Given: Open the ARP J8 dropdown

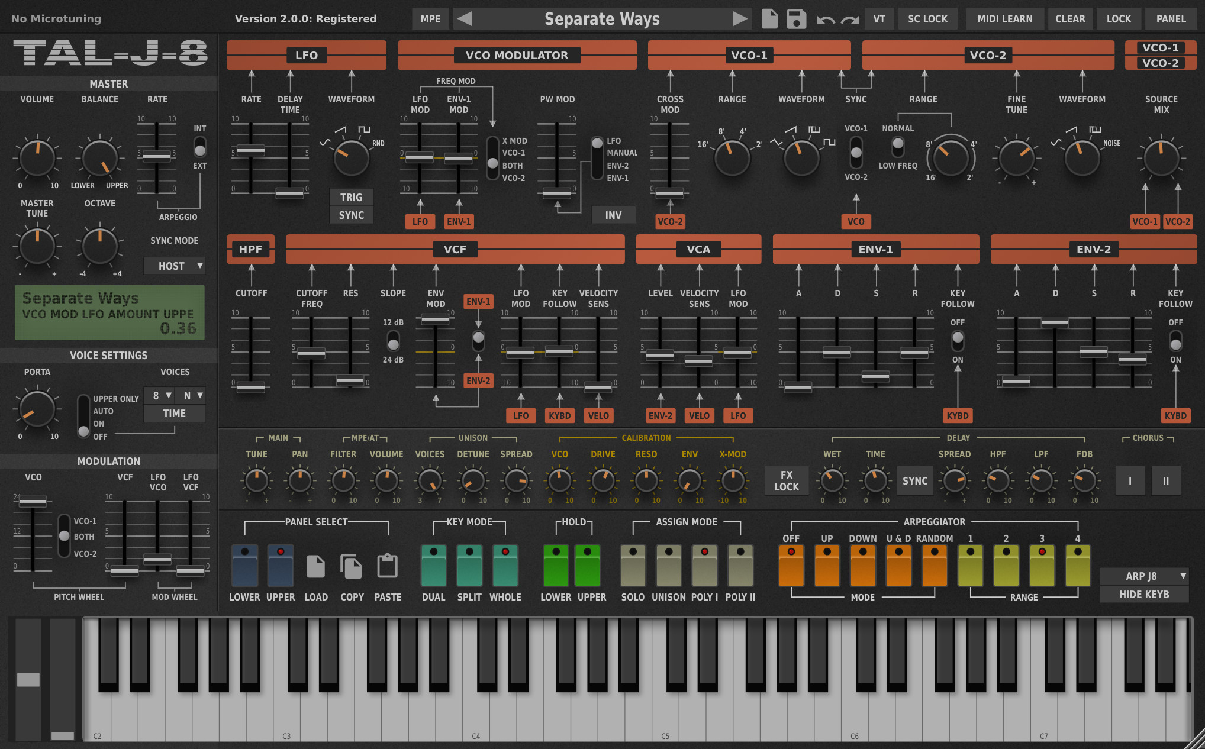Looking at the screenshot, I should 1144,576.
